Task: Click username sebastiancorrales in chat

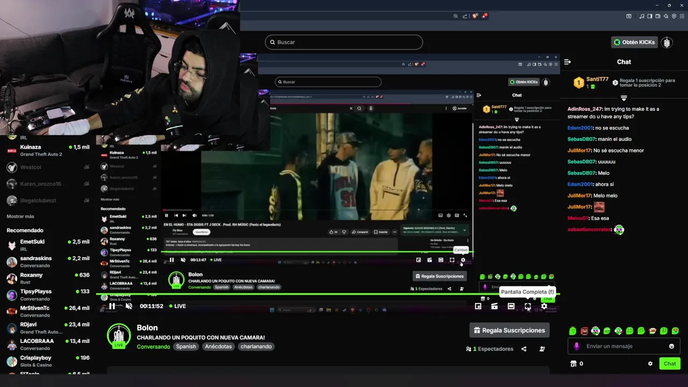Action: coord(589,230)
